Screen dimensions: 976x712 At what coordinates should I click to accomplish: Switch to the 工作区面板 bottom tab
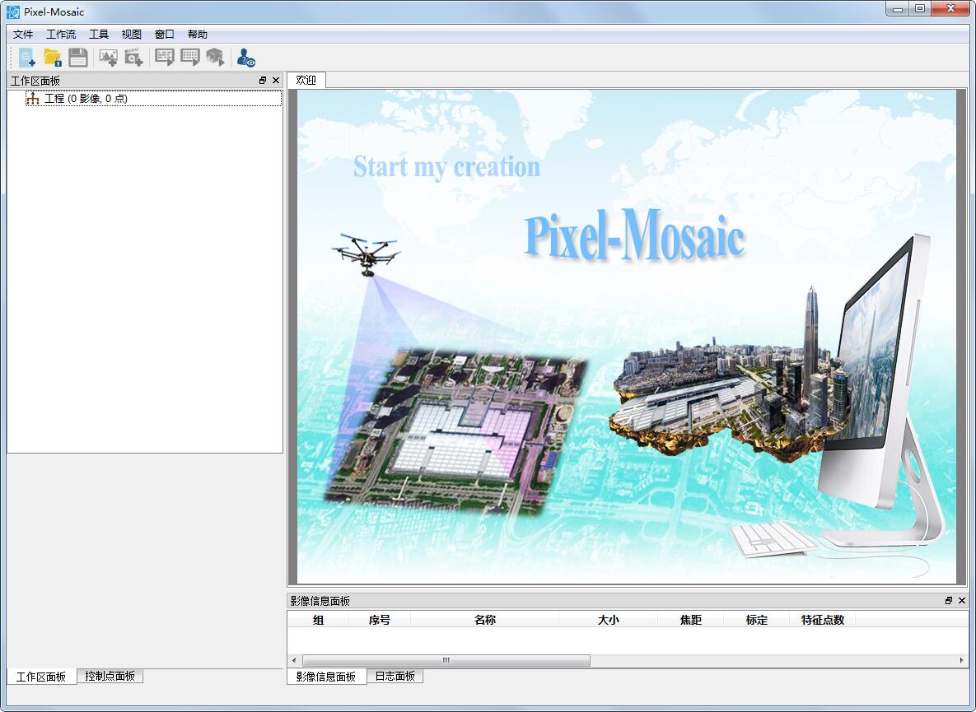pos(41,677)
